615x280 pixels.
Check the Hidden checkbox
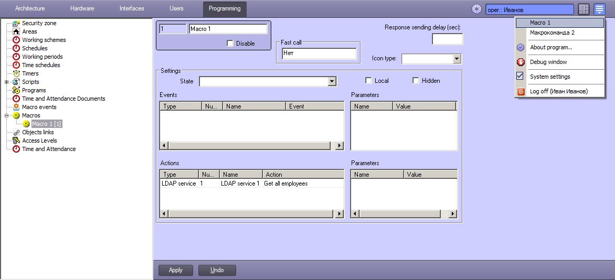pos(416,81)
